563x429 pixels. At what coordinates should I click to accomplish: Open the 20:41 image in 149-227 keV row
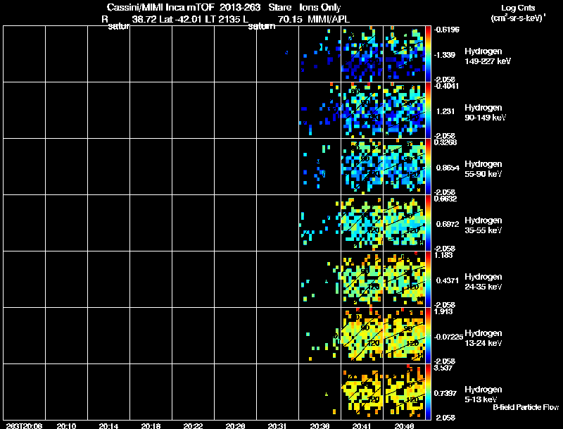click(362, 54)
